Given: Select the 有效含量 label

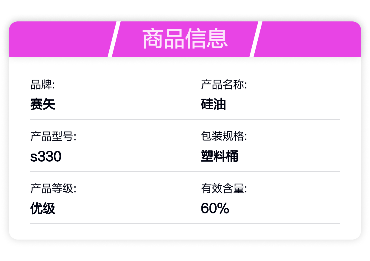Looking at the screenshot, I should [x=224, y=188].
